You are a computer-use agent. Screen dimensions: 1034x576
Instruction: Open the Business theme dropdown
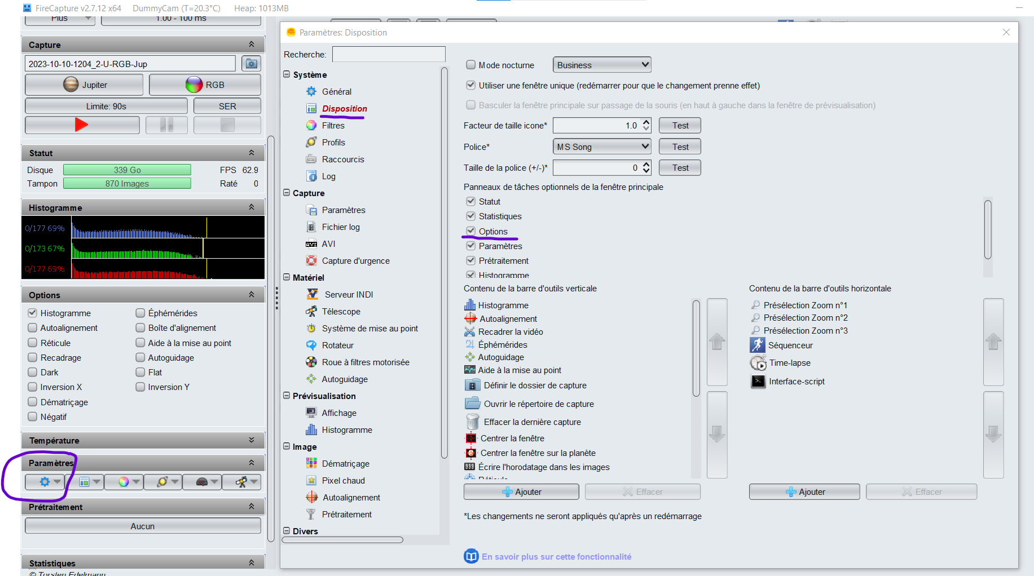click(x=602, y=65)
